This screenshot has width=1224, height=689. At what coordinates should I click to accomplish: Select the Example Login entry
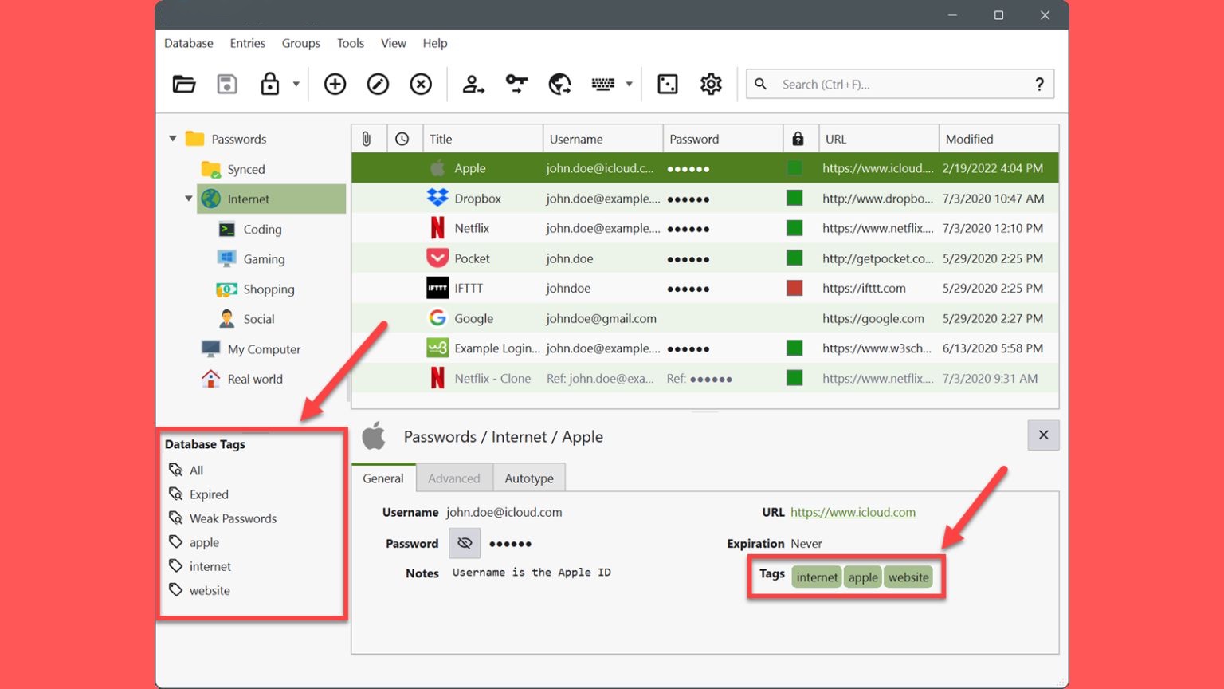click(x=705, y=348)
